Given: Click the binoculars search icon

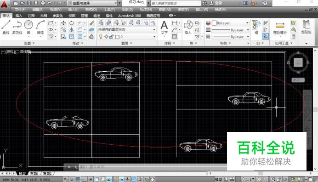Looking at the screenshot, I should pos(204,3).
